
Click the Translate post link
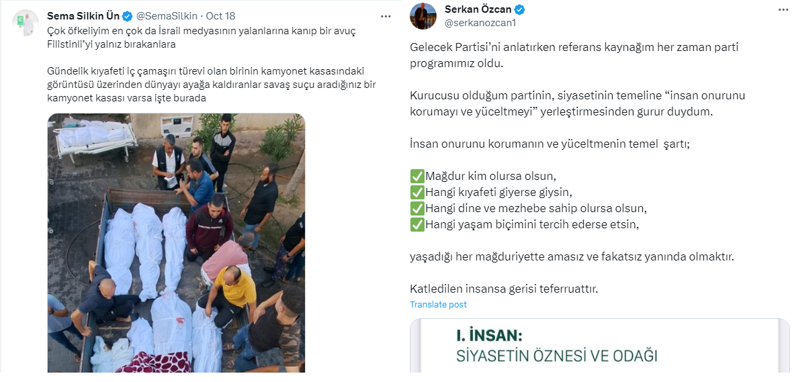coord(438,305)
